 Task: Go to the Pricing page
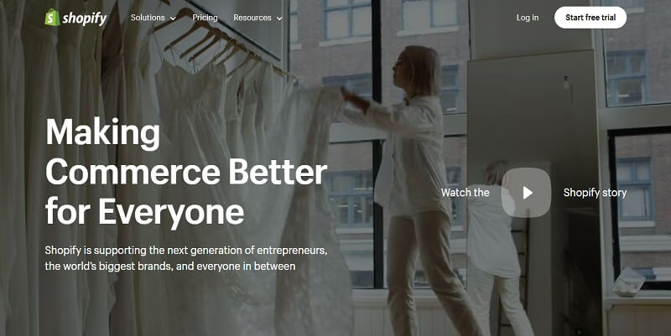pos(205,18)
